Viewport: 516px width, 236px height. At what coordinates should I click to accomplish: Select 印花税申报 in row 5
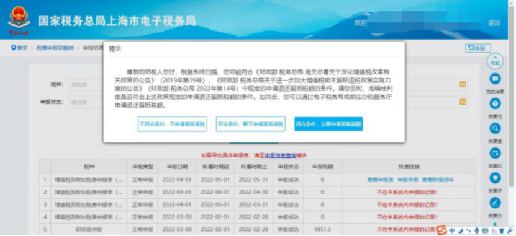(x=89, y=229)
